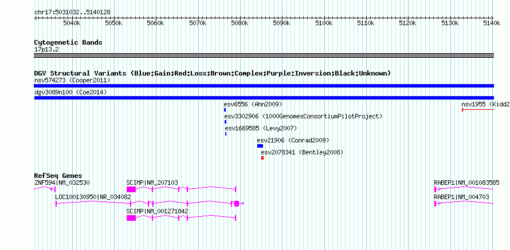Click the 5040k ruler tick label
This screenshot has width=510, height=250.
pyautogui.click(x=72, y=23)
